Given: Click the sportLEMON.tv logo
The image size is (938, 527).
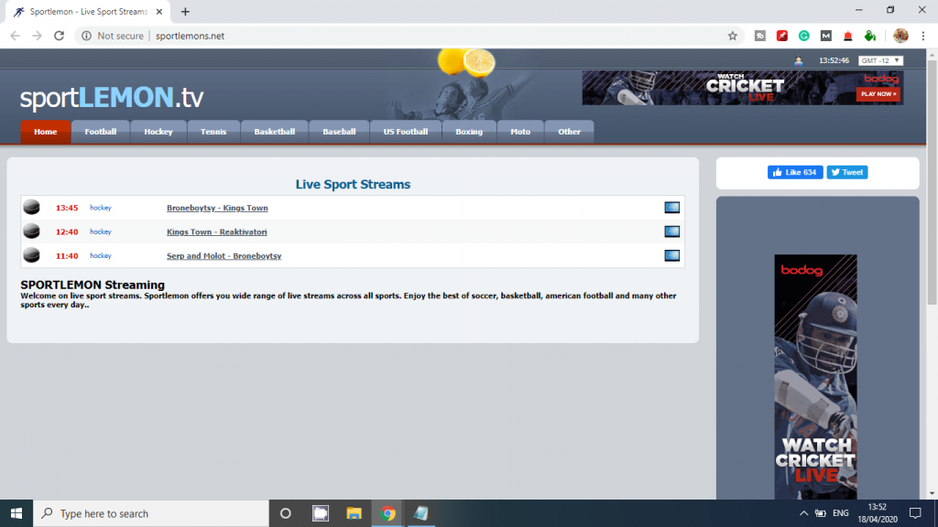Looking at the screenshot, I should point(112,97).
